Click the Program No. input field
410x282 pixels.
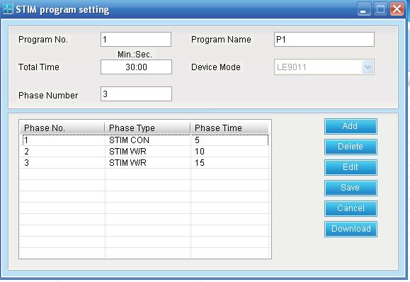[136, 40]
